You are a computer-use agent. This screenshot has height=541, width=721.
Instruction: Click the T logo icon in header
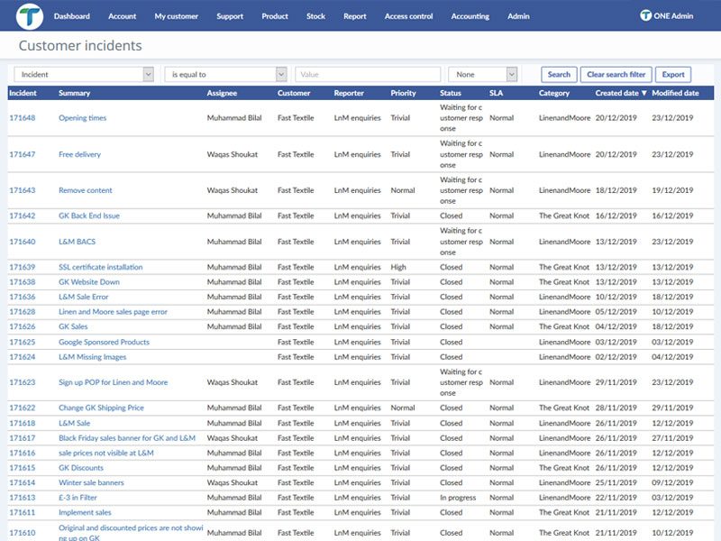[x=30, y=16]
